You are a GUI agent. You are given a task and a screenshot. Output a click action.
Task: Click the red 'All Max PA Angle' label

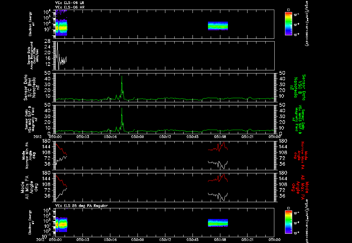(300, 187)
